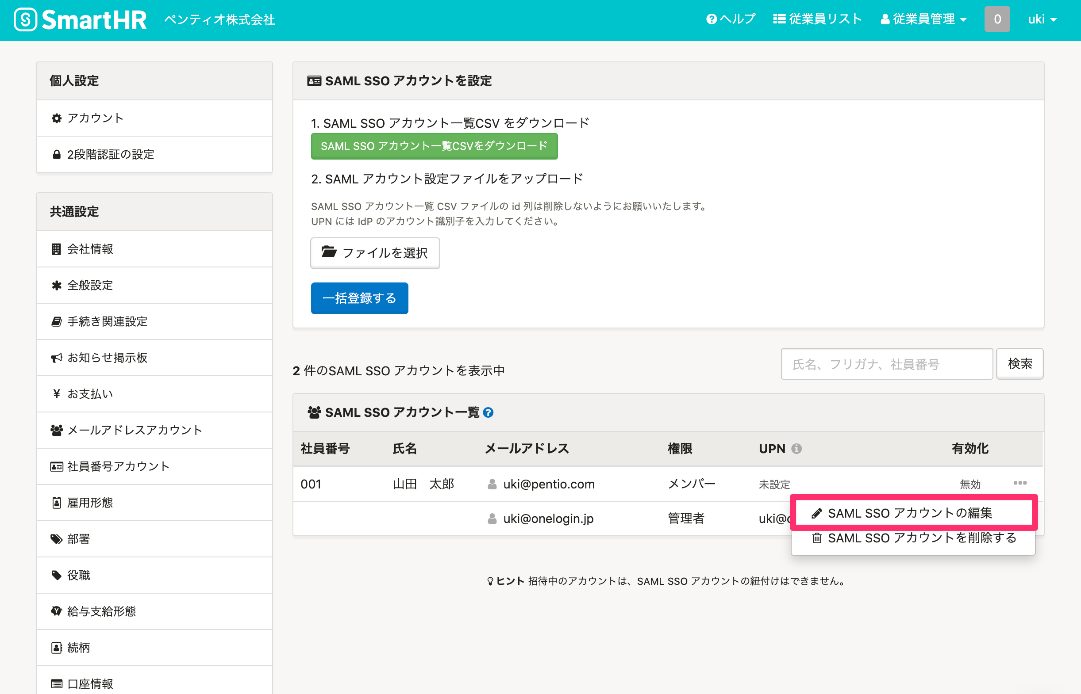Screen dimensions: 1081x694
Task: Open 会社情報 in sidebar
Action: pos(154,249)
